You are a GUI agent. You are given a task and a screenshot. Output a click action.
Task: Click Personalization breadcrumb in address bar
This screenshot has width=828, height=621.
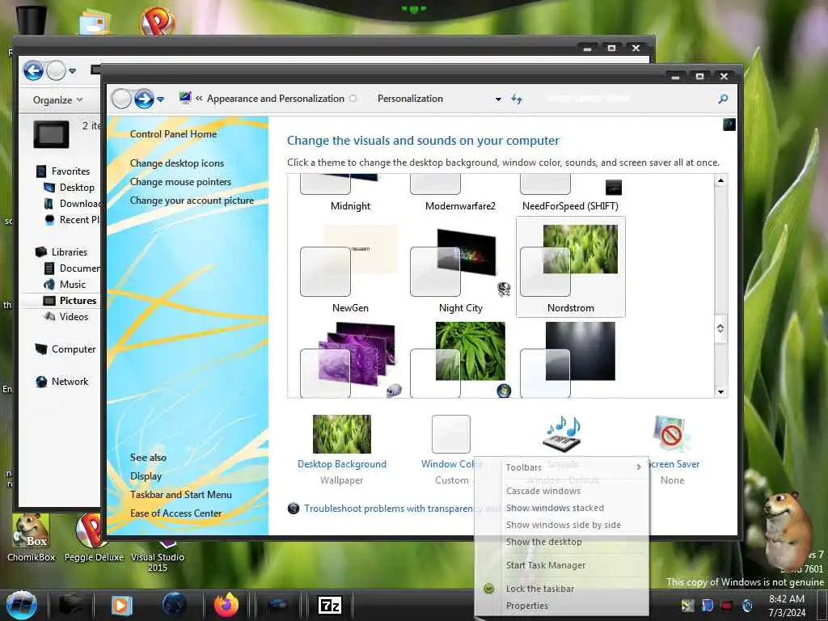(x=410, y=99)
